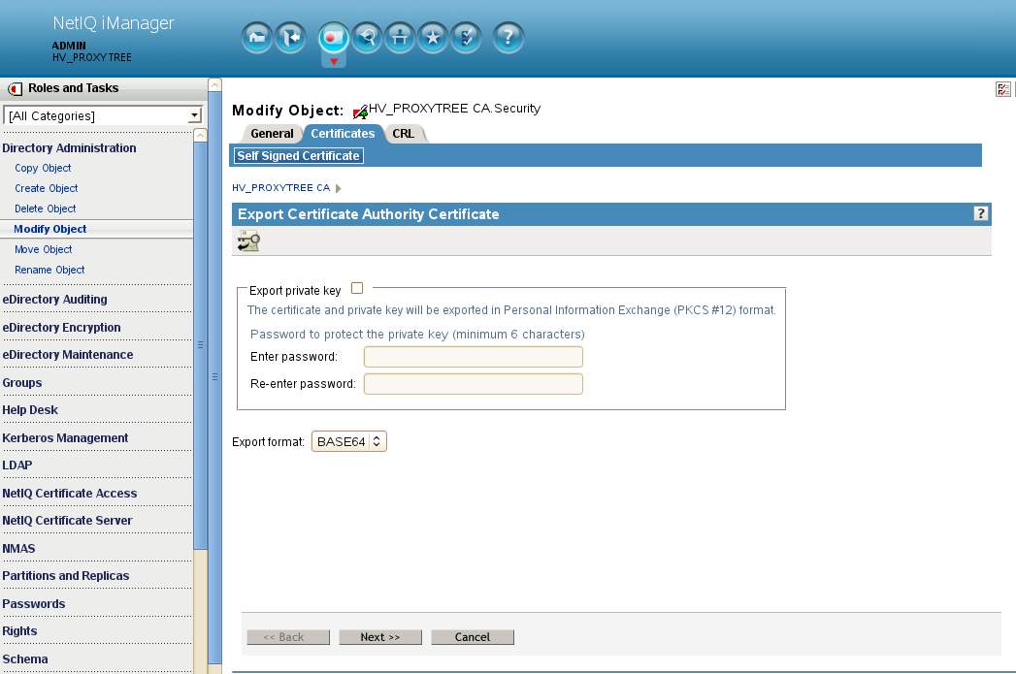1016x674 pixels.
Task: Open the Rename Object task link
Action: coord(49,270)
